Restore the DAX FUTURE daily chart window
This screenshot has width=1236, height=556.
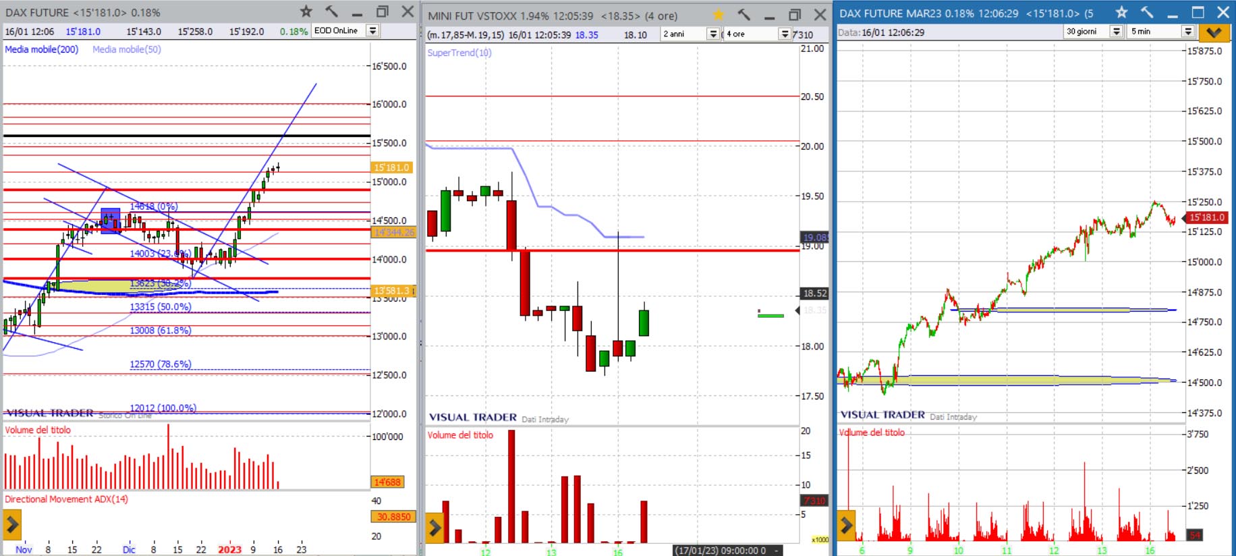pos(383,11)
